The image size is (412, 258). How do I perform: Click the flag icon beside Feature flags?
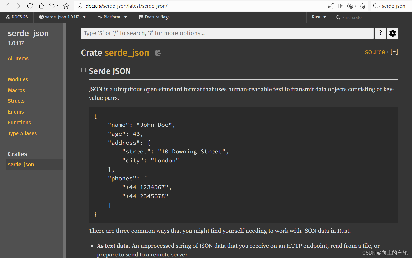pos(140,17)
